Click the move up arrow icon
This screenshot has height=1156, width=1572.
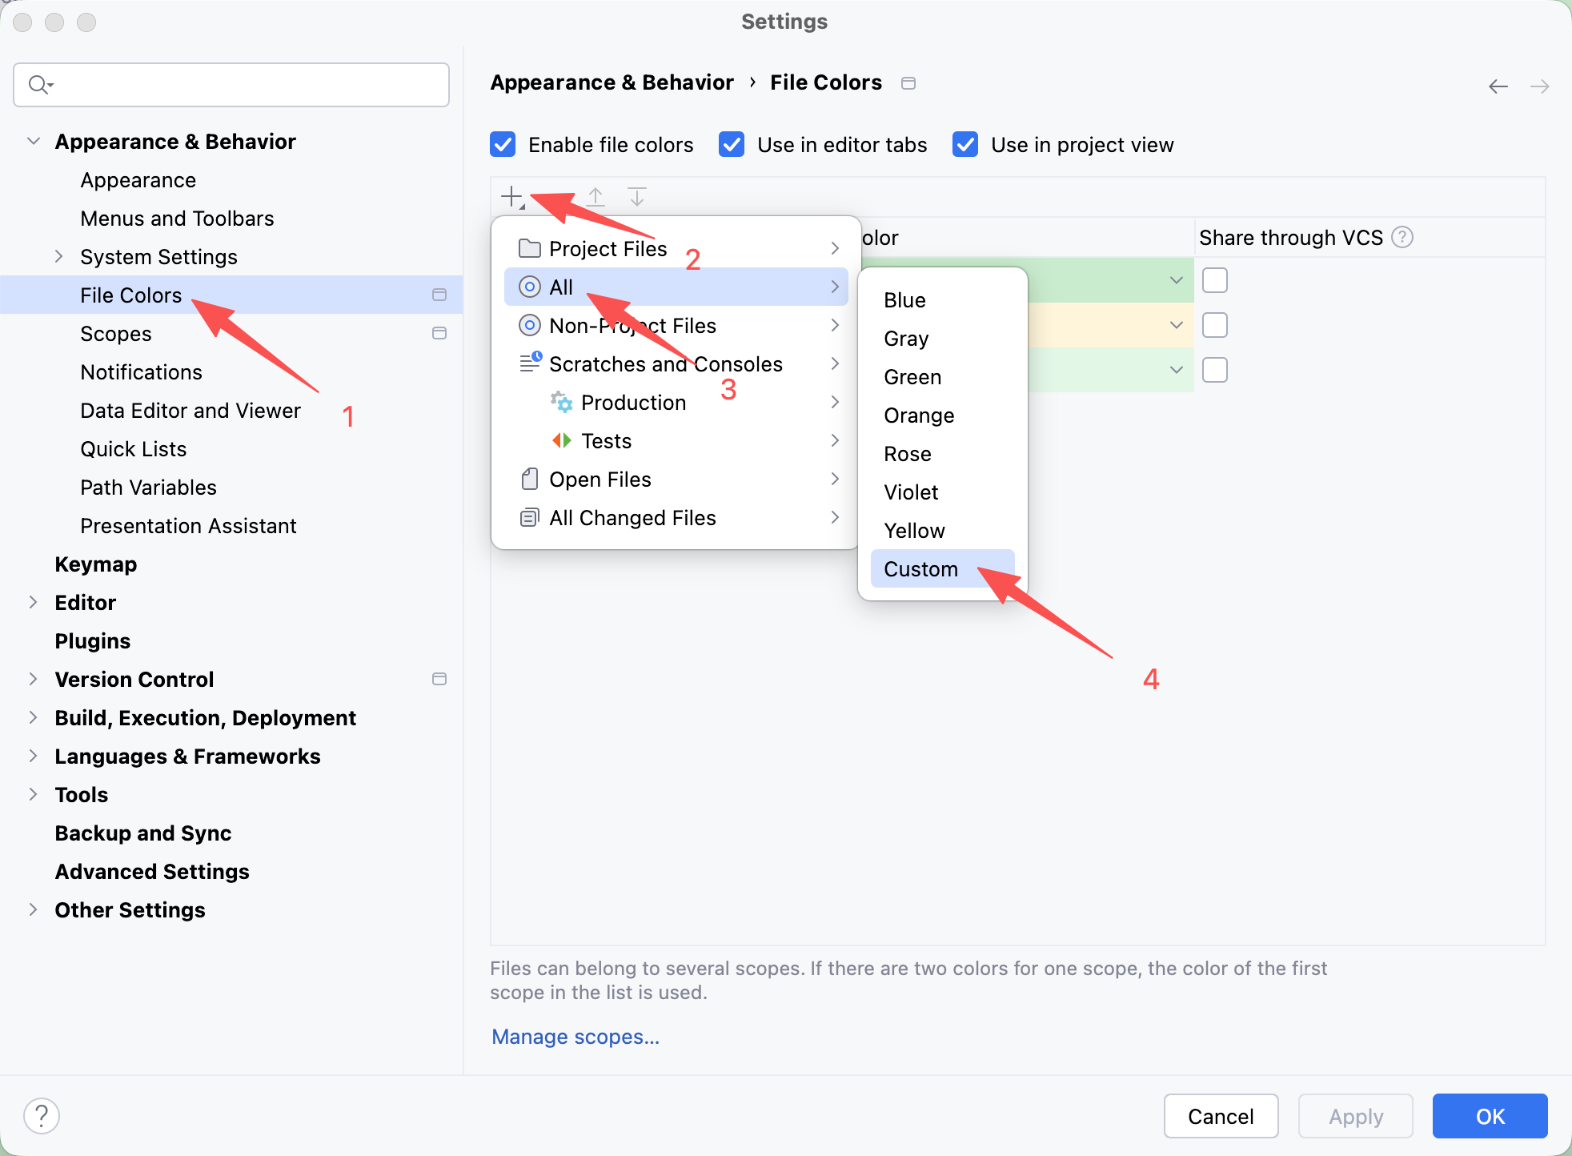coord(596,196)
